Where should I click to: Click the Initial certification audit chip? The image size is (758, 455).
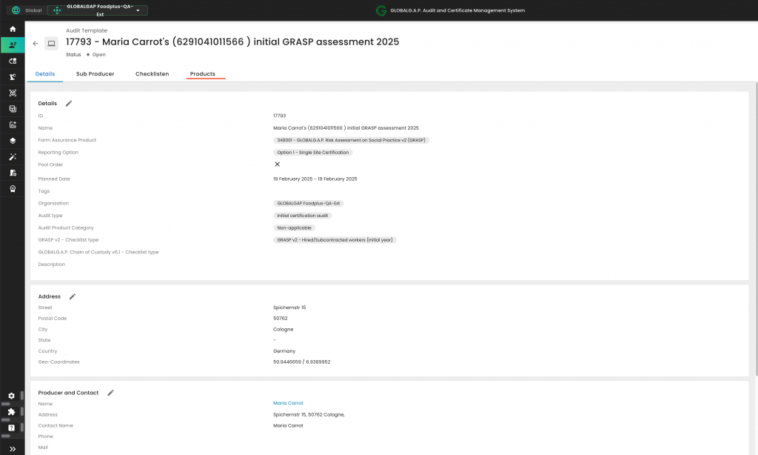[x=302, y=216]
